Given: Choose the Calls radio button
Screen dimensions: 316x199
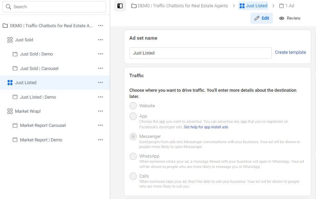Looking at the screenshot, I should point(133,176).
